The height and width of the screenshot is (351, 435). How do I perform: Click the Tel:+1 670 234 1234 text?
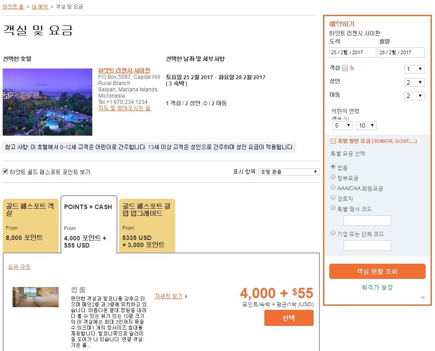click(x=123, y=102)
